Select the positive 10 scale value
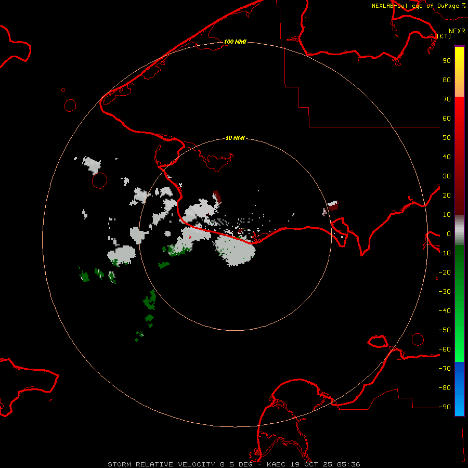 coord(447,215)
